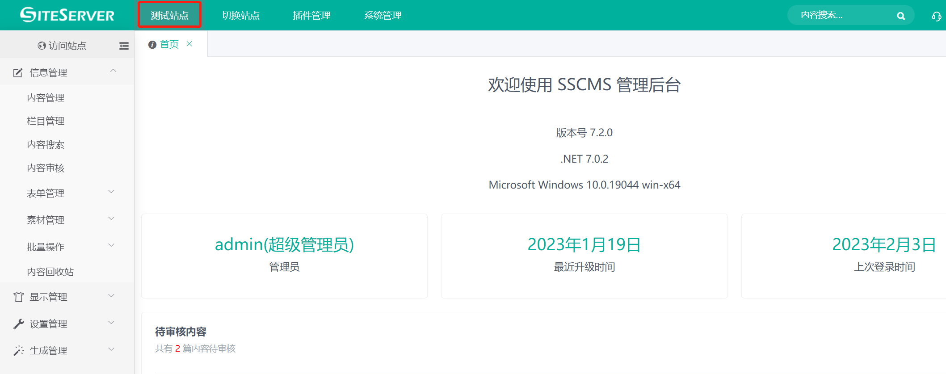946x374 pixels.
Task: Open 内容回收站 in sidebar
Action: point(50,272)
